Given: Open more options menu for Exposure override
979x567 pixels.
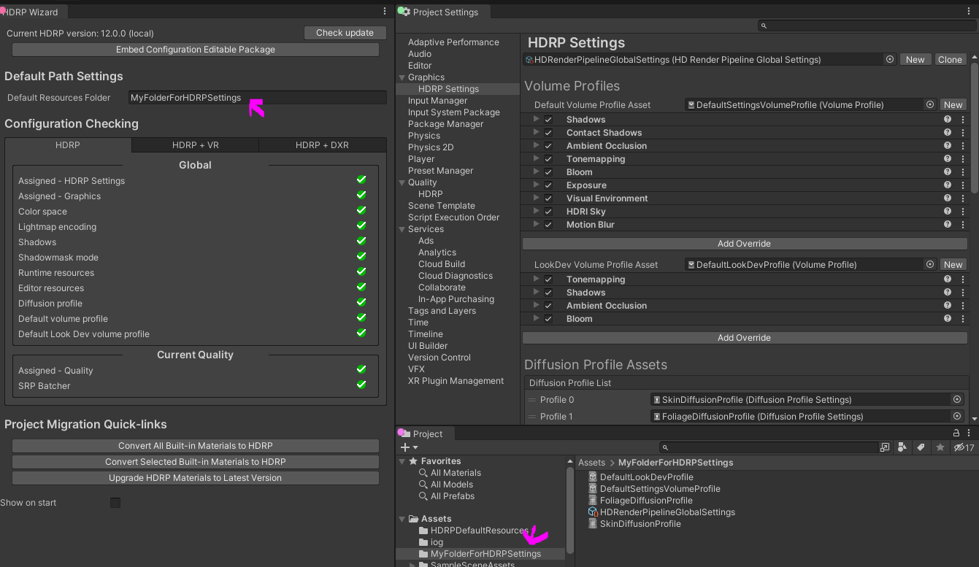Looking at the screenshot, I should click(x=962, y=185).
